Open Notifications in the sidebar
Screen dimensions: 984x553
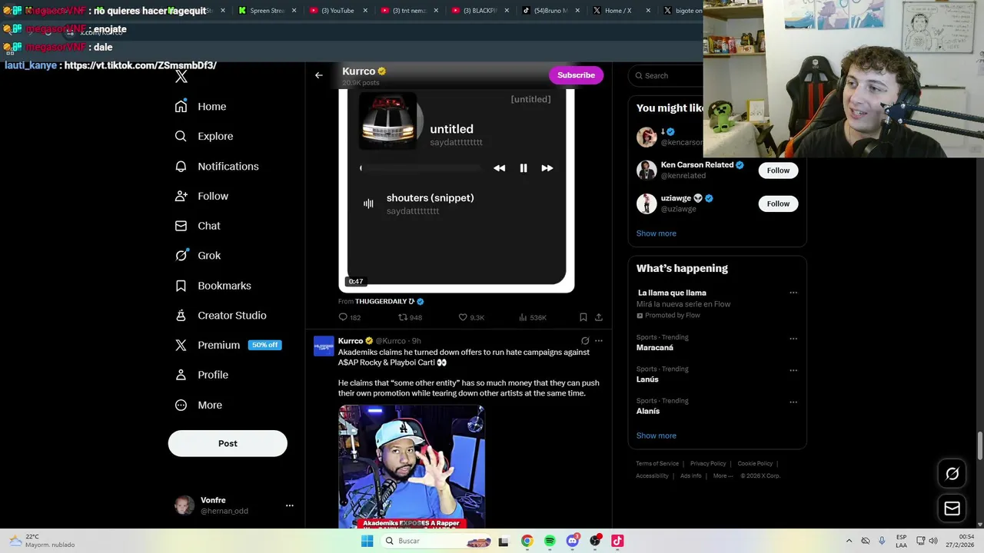(x=217, y=166)
